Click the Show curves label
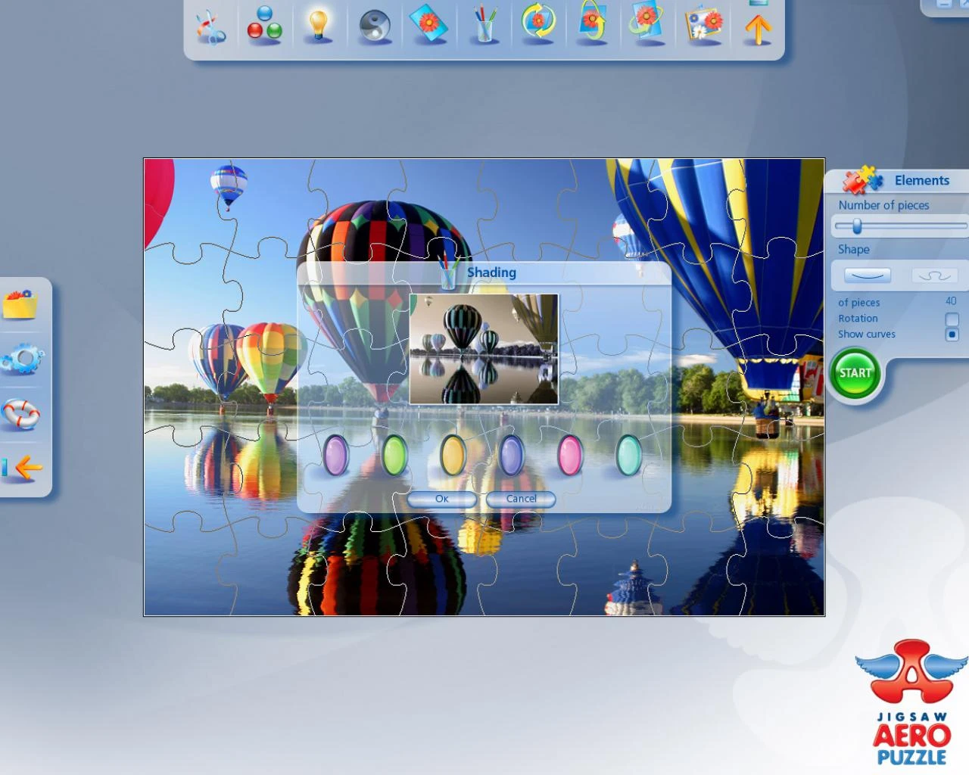The width and height of the screenshot is (969, 775). pos(866,334)
